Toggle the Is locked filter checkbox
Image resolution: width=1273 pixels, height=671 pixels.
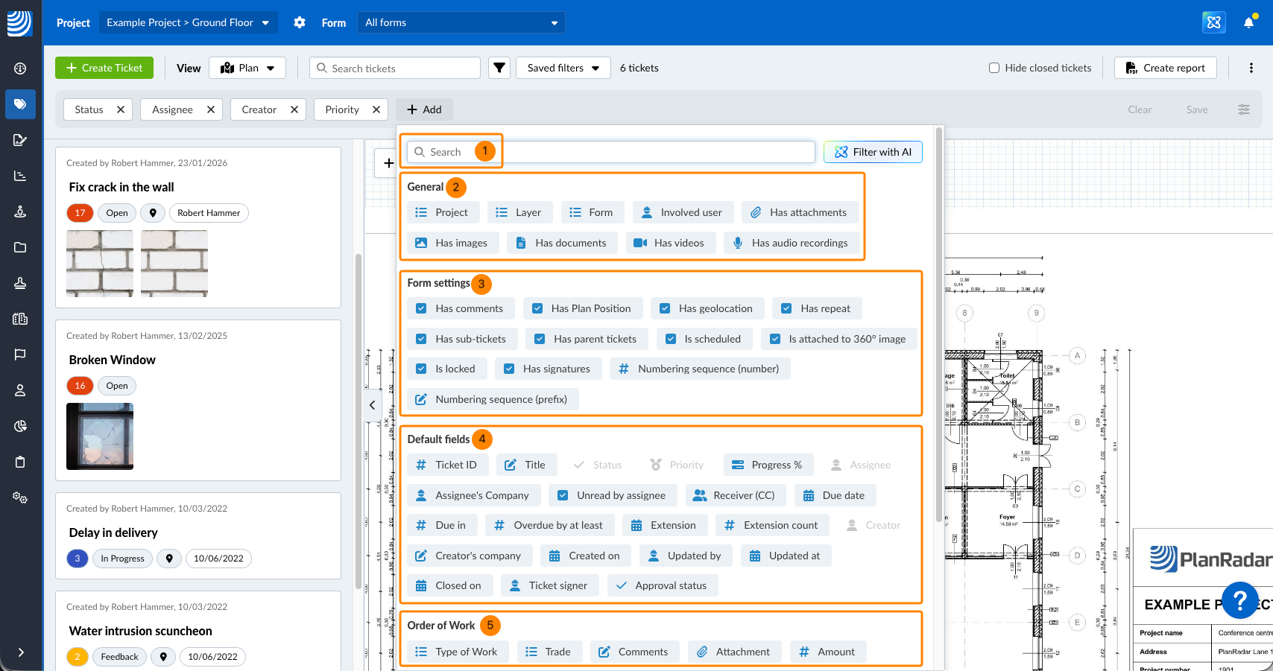pyautogui.click(x=422, y=369)
